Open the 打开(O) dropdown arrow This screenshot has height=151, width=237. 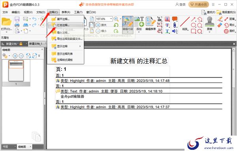(6, 32)
